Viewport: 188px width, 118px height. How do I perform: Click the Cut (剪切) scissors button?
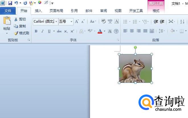pos(20,19)
